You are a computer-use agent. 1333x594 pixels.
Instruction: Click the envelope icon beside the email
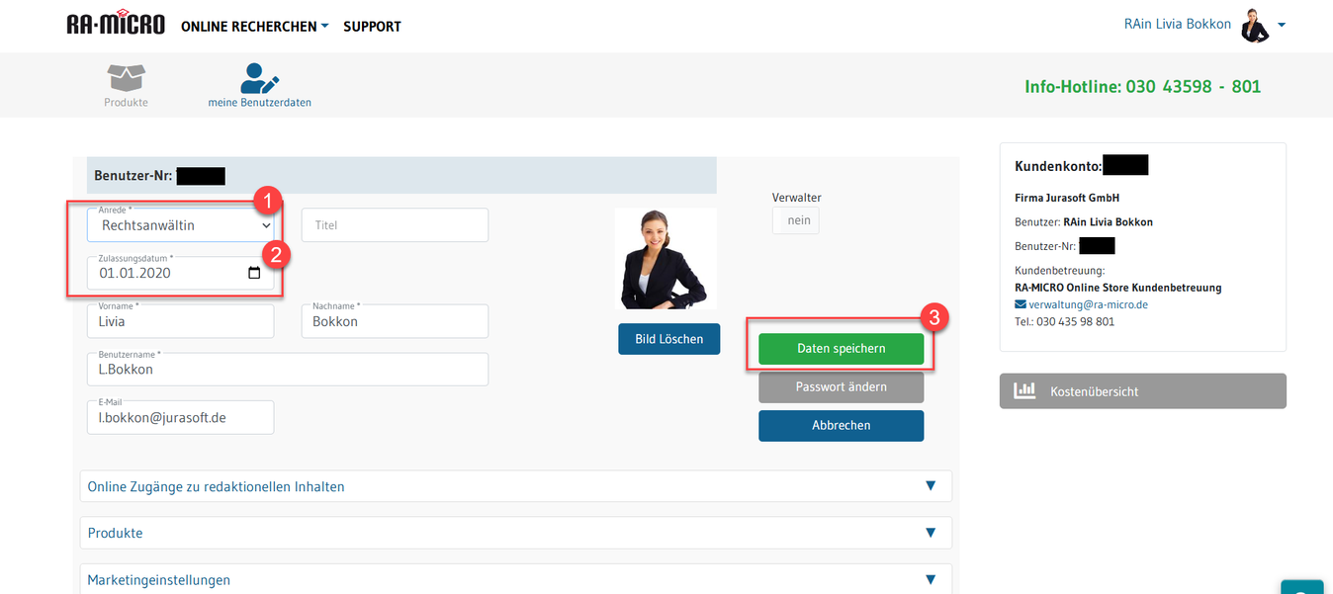(x=1021, y=304)
